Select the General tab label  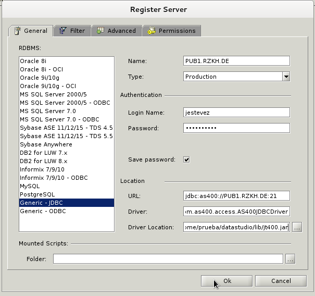tap(36, 31)
